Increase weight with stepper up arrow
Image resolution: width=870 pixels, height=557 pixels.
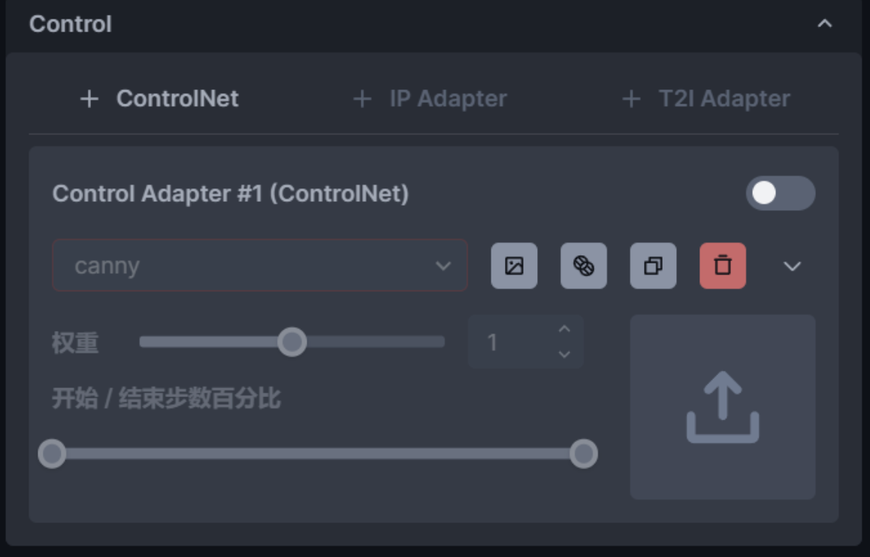click(564, 330)
